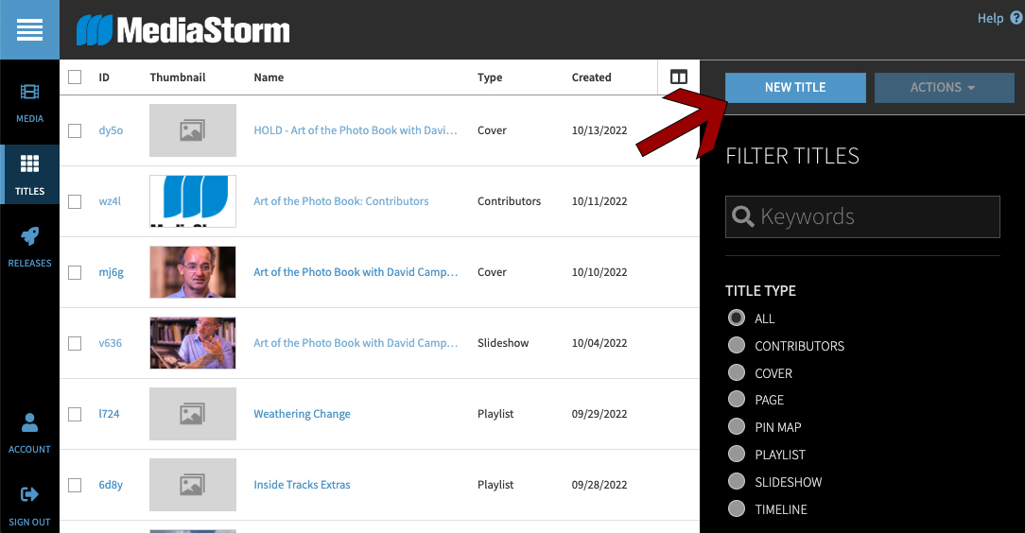Click the MediaStorm logo

tap(183, 30)
